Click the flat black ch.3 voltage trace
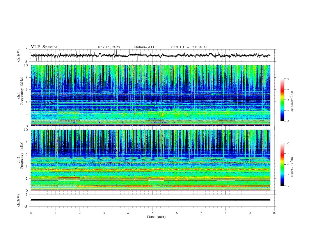The width and height of the screenshot is (309, 239). click(x=150, y=200)
